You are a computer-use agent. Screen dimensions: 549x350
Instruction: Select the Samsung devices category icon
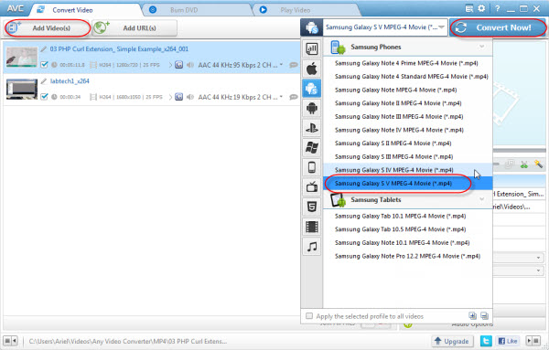point(312,88)
